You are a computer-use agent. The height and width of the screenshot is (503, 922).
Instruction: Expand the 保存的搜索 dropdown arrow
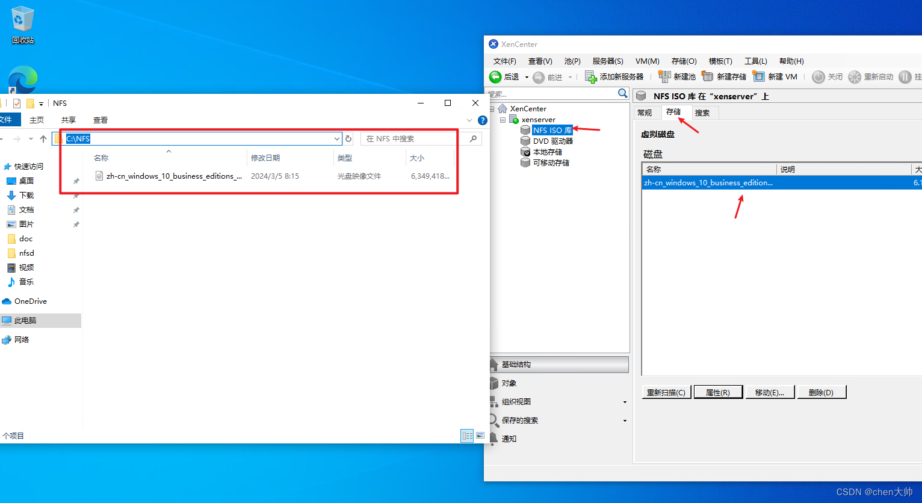(x=625, y=421)
